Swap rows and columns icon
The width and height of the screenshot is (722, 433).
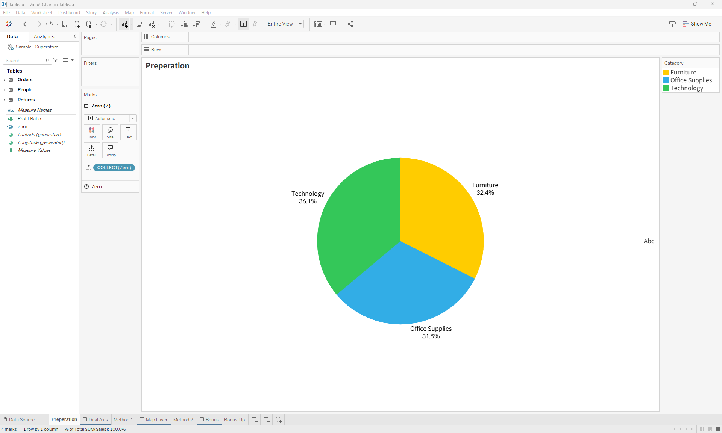tap(172, 24)
